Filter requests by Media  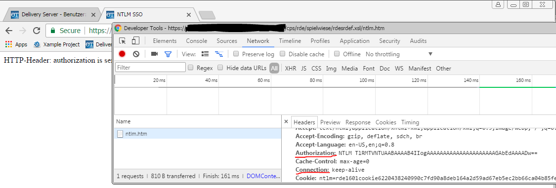click(x=349, y=68)
